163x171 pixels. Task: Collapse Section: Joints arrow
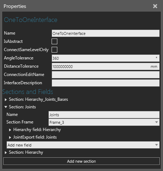pyautogui.click(x=6, y=107)
